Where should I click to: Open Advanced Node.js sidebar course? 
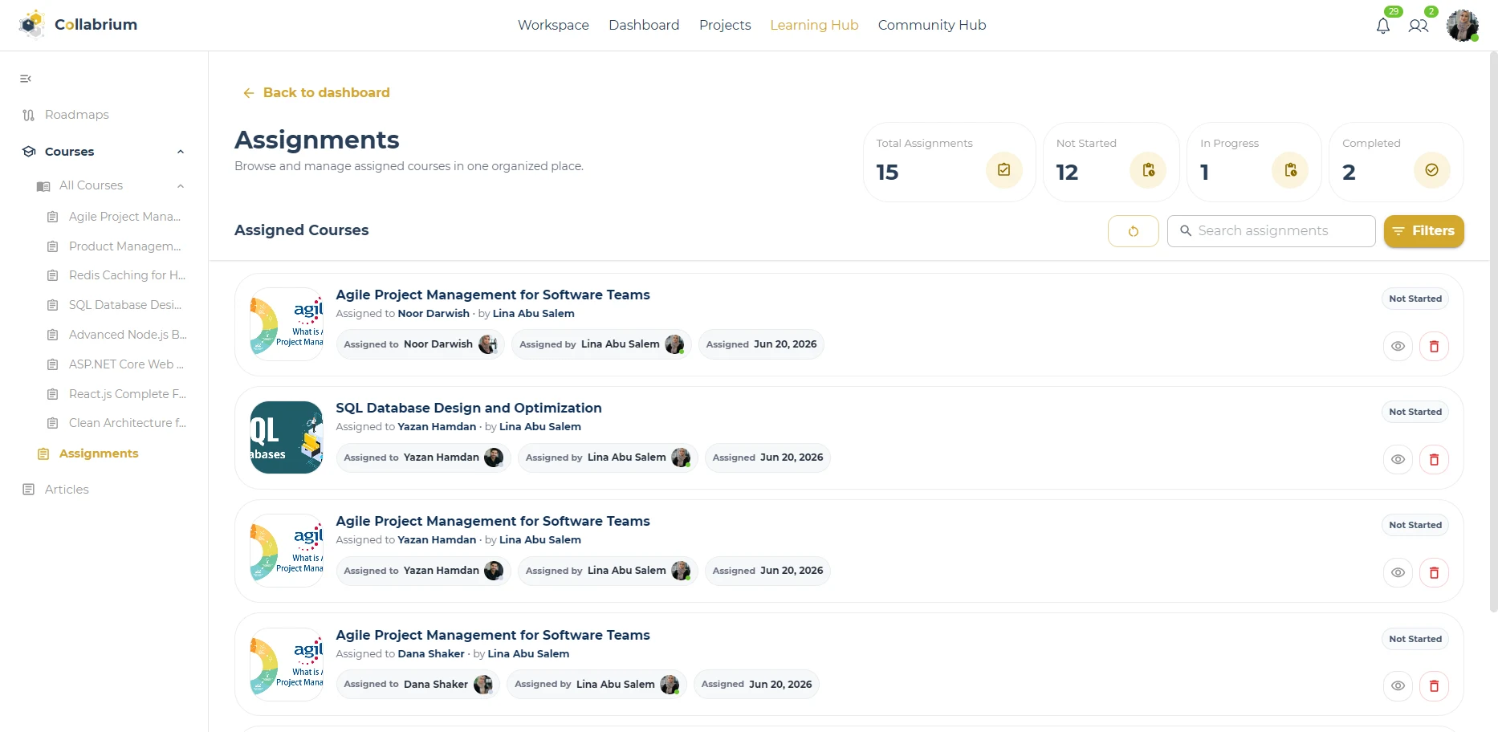(x=128, y=335)
